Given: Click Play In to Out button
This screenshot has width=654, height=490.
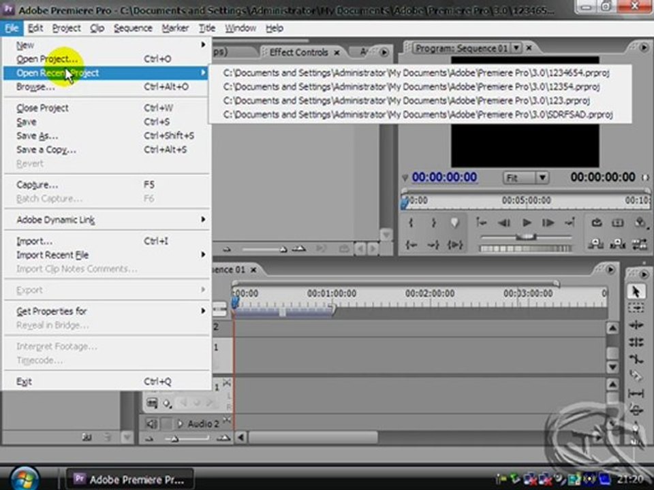Looking at the screenshot, I should pyautogui.click(x=454, y=244).
